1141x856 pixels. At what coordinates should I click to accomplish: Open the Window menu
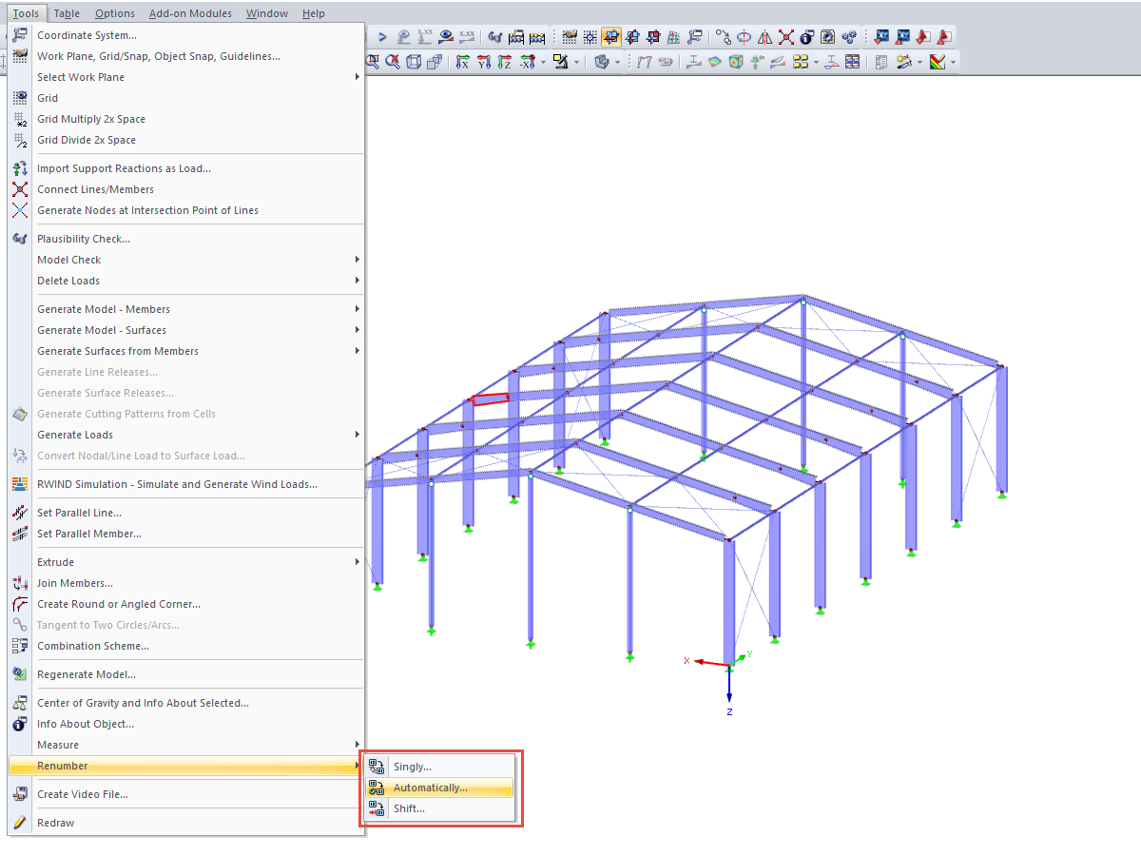point(267,13)
